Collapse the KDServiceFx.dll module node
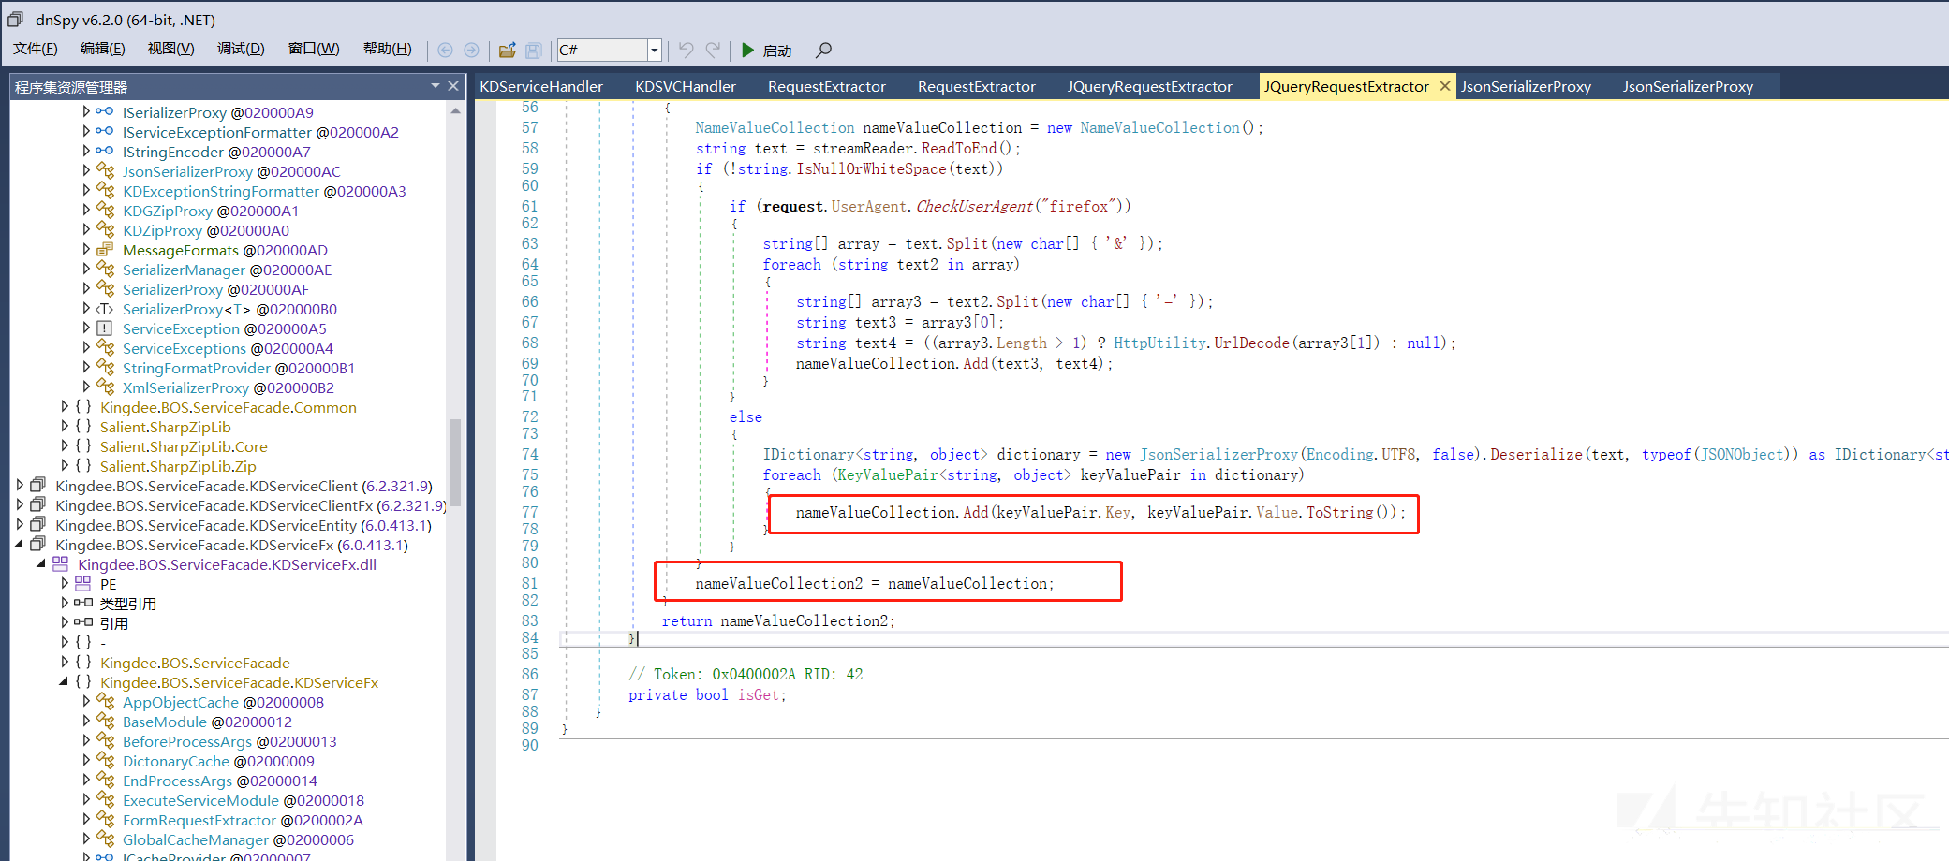The image size is (1949, 861). (x=41, y=563)
